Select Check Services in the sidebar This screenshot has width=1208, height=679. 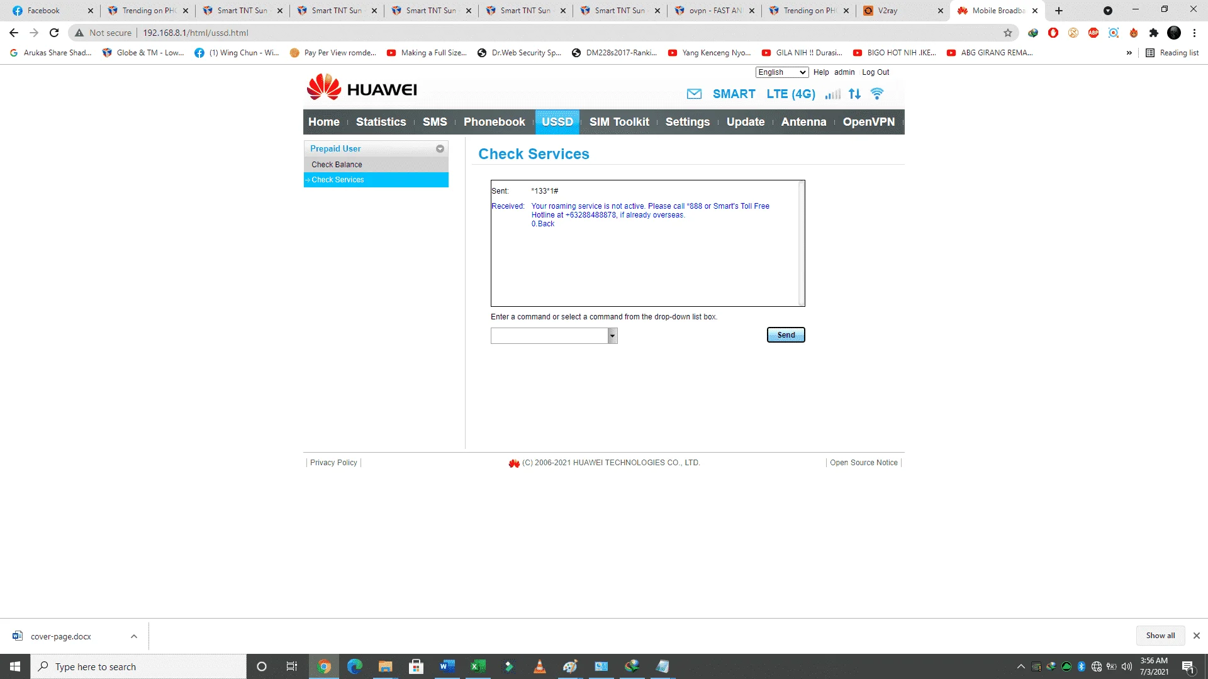click(x=376, y=180)
